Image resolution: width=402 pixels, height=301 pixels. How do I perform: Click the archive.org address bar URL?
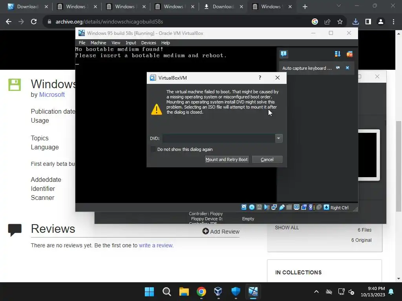pyautogui.click(x=109, y=22)
